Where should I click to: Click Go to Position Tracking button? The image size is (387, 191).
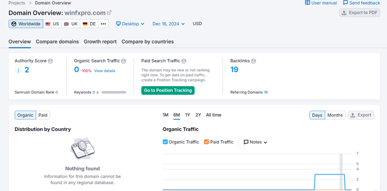pyautogui.click(x=168, y=90)
